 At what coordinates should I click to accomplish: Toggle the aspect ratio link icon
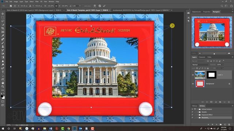[x=56, y=6]
